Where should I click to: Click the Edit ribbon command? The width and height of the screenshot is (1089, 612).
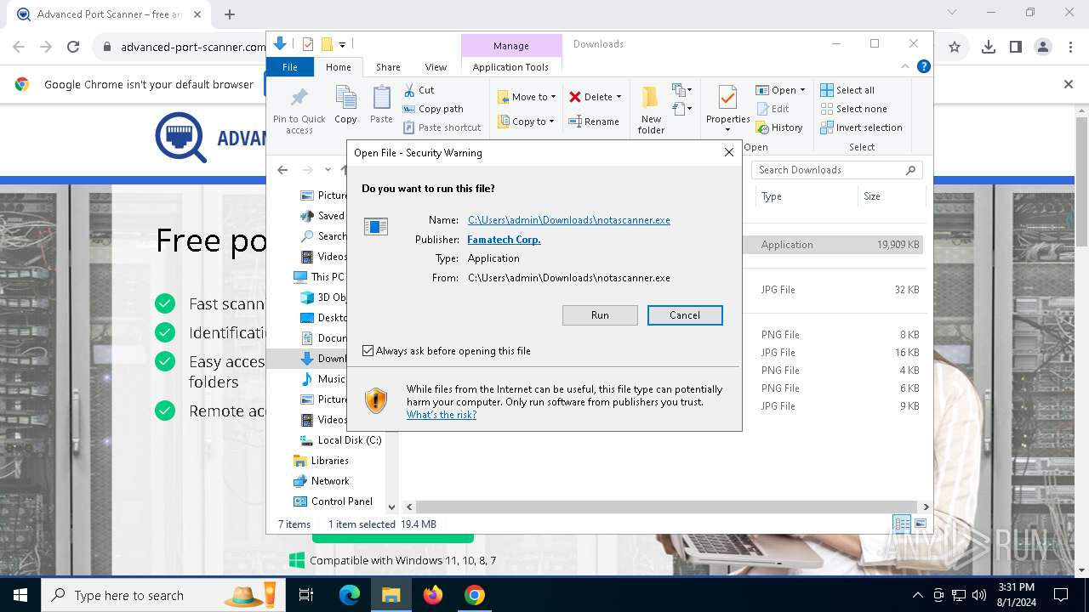(x=773, y=109)
